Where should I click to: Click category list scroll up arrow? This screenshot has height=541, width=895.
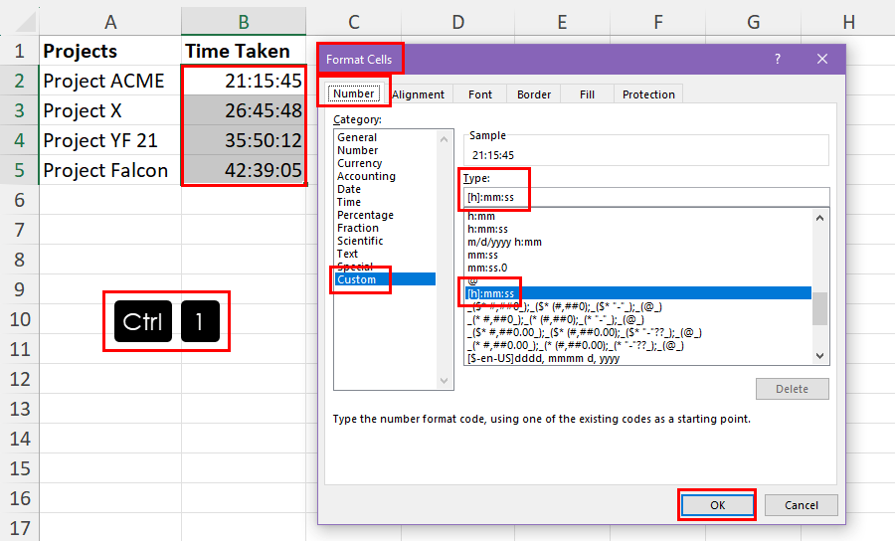click(445, 139)
